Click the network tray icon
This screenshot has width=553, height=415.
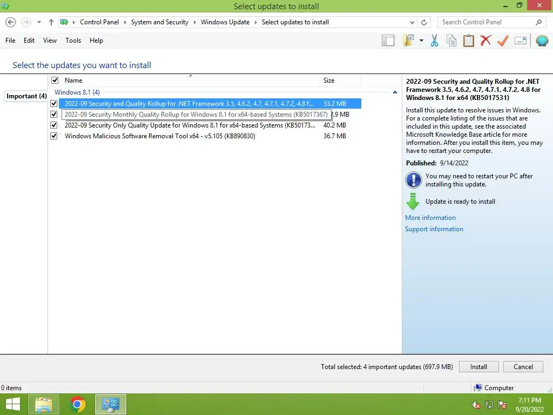(x=489, y=405)
